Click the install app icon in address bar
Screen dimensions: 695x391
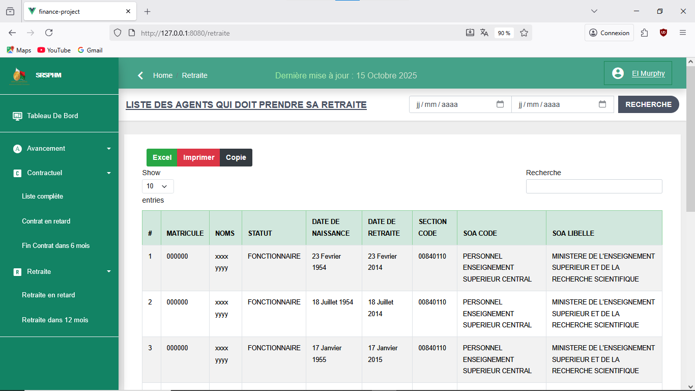pos(470,33)
